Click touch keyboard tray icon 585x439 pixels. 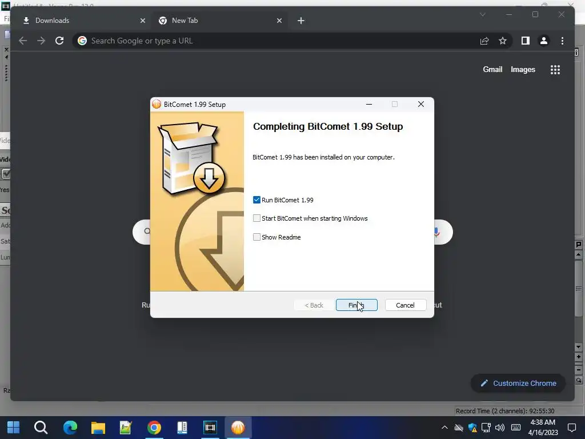(x=516, y=428)
